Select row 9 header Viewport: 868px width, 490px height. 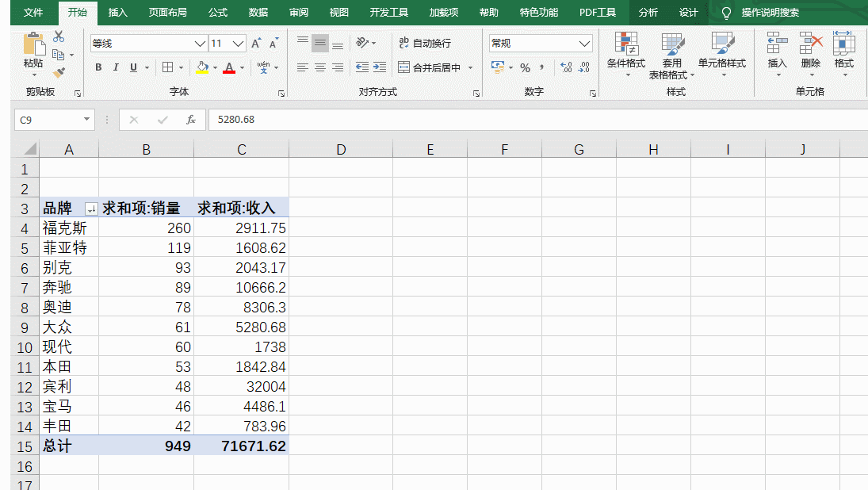click(25, 327)
